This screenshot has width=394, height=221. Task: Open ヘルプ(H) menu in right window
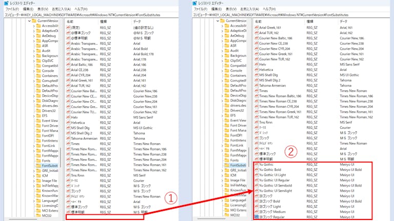point(269,9)
